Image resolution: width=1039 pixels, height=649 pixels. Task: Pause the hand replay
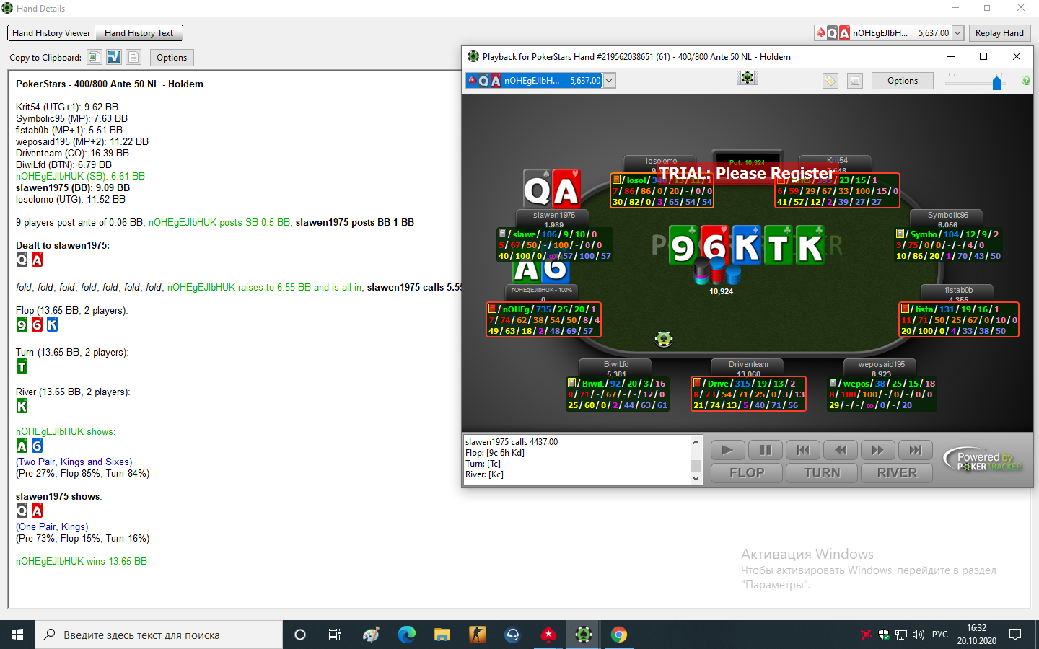(x=766, y=450)
